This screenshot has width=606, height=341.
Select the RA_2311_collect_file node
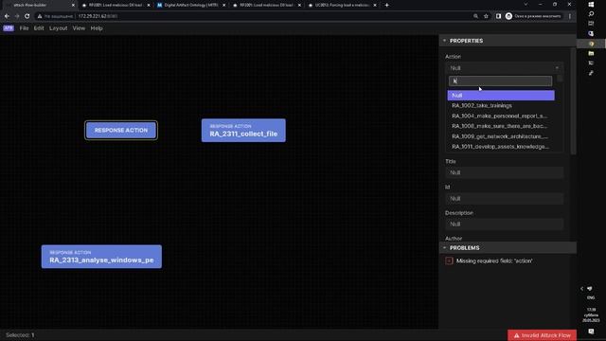243,131
